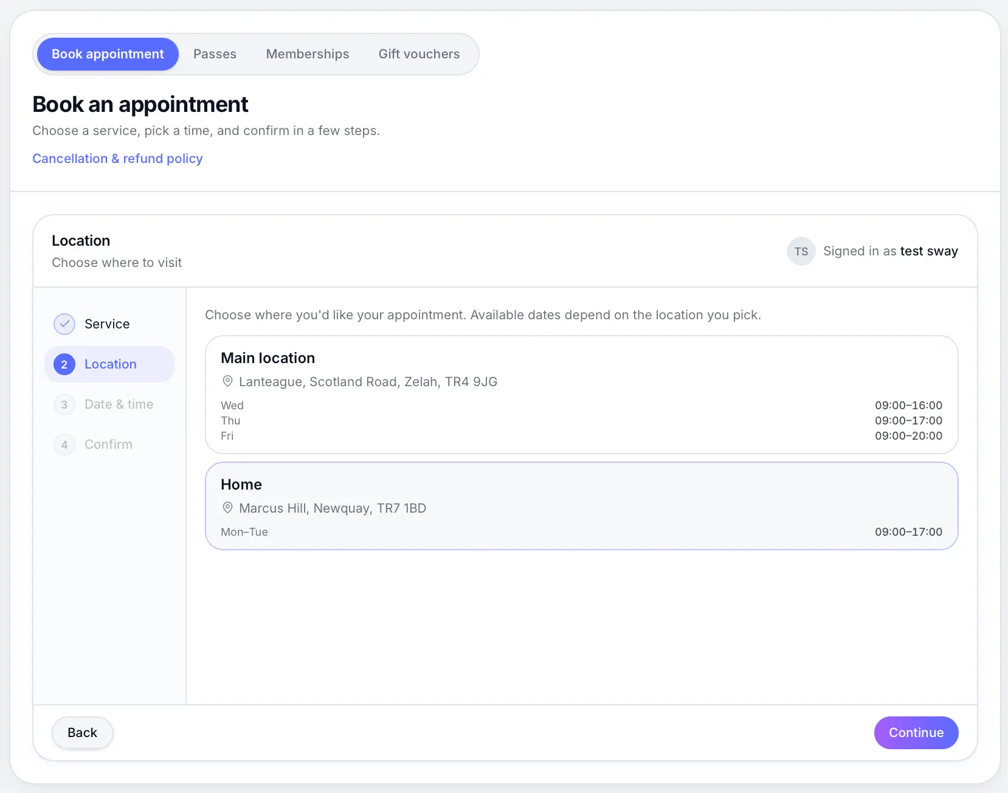
Task: Select the Date & time step
Action: [109, 404]
